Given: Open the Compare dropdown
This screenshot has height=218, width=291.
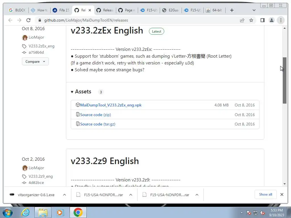Looking at the screenshot, I should click(35, 62).
